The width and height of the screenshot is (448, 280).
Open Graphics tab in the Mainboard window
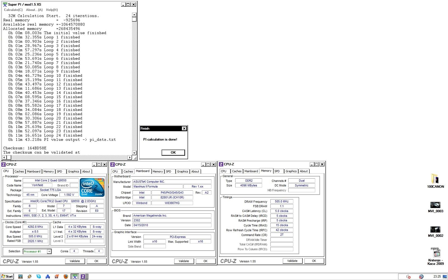183,171
